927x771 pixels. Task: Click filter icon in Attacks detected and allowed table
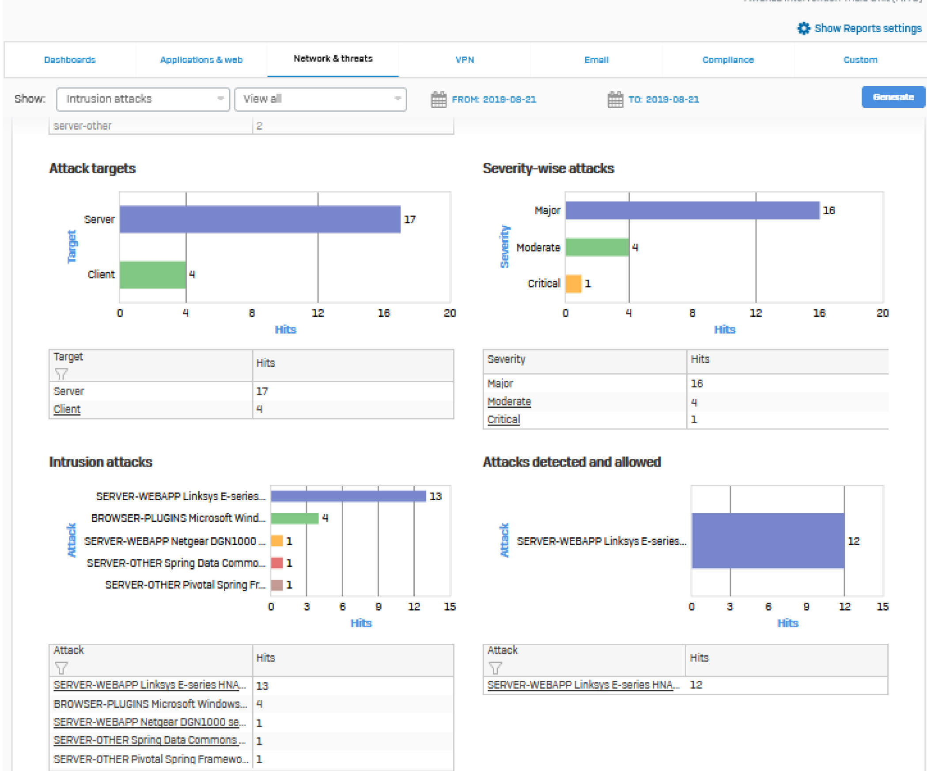pyautogui.click(x=495, y=668)
